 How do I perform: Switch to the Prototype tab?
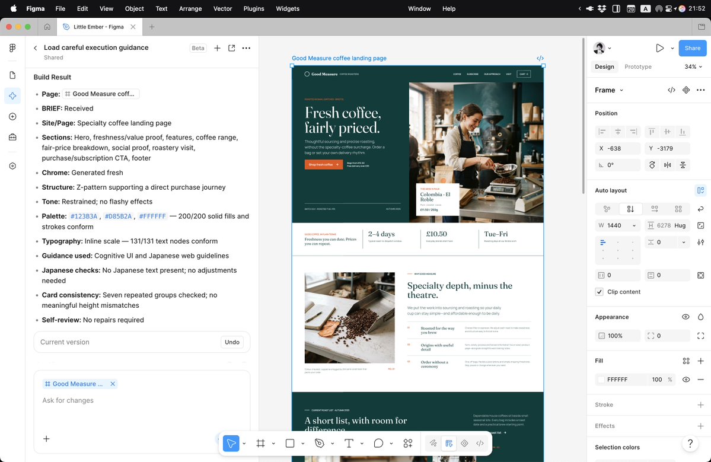click(x=638, y=66)
